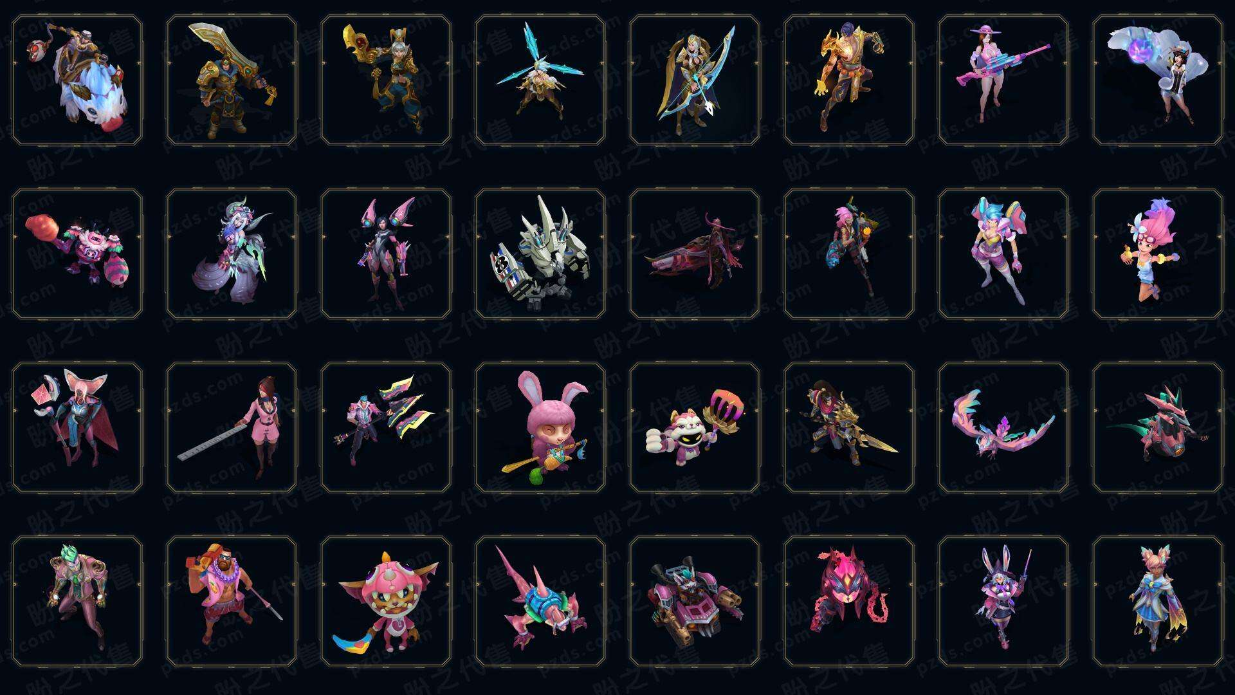The height and width of the screenshot is (695, 1235).
Task: Open the fox-tailed white-haired character skin
Action: coord(232,254)
